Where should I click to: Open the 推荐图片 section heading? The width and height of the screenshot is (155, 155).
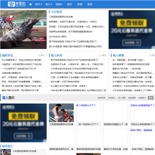pos(7,146)
